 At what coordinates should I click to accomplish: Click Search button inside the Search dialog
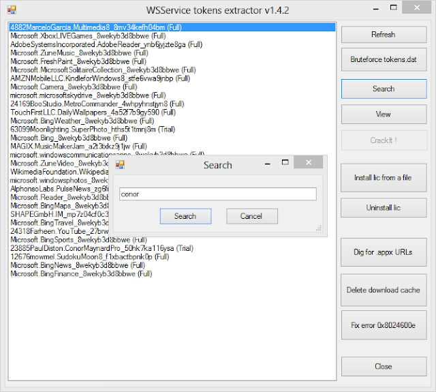pos(185,216)
